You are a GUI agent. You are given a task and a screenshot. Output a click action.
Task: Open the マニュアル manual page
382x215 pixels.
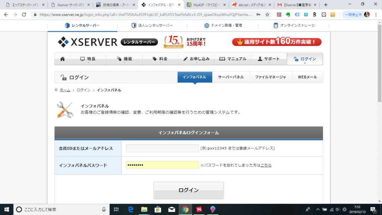(x=232, y=59)
